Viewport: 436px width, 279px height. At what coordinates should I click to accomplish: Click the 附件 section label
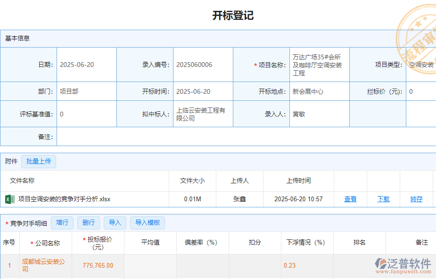point(11,162)
